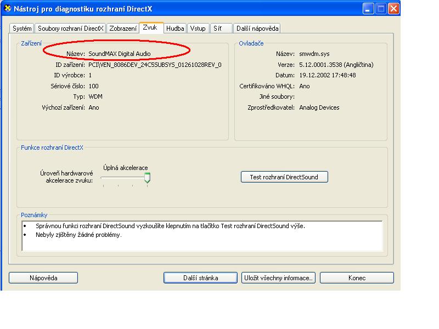Go to the Vstup tab
The width and height of the screenshot is (439, 329).
(198, 29)
